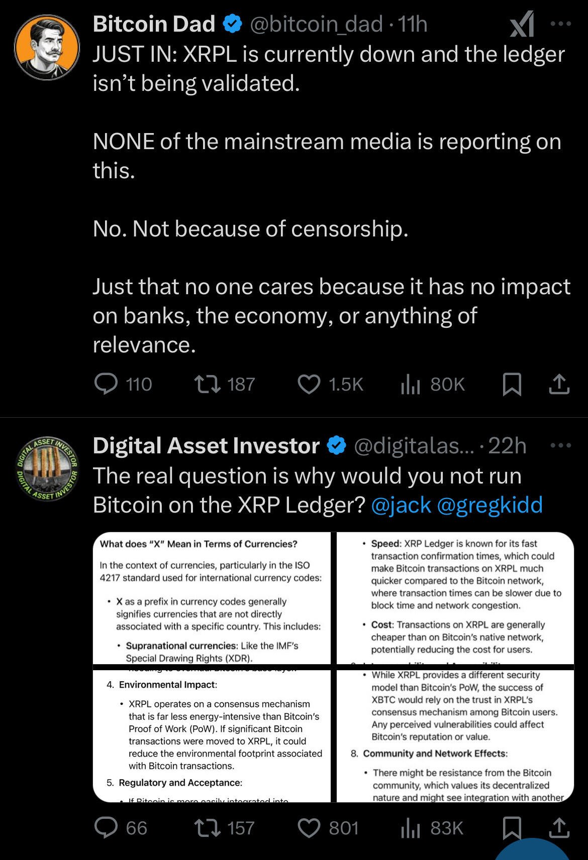Reply to Bitcoin Dad's XRPL post
588x860 pixels.
click(124, 384)
